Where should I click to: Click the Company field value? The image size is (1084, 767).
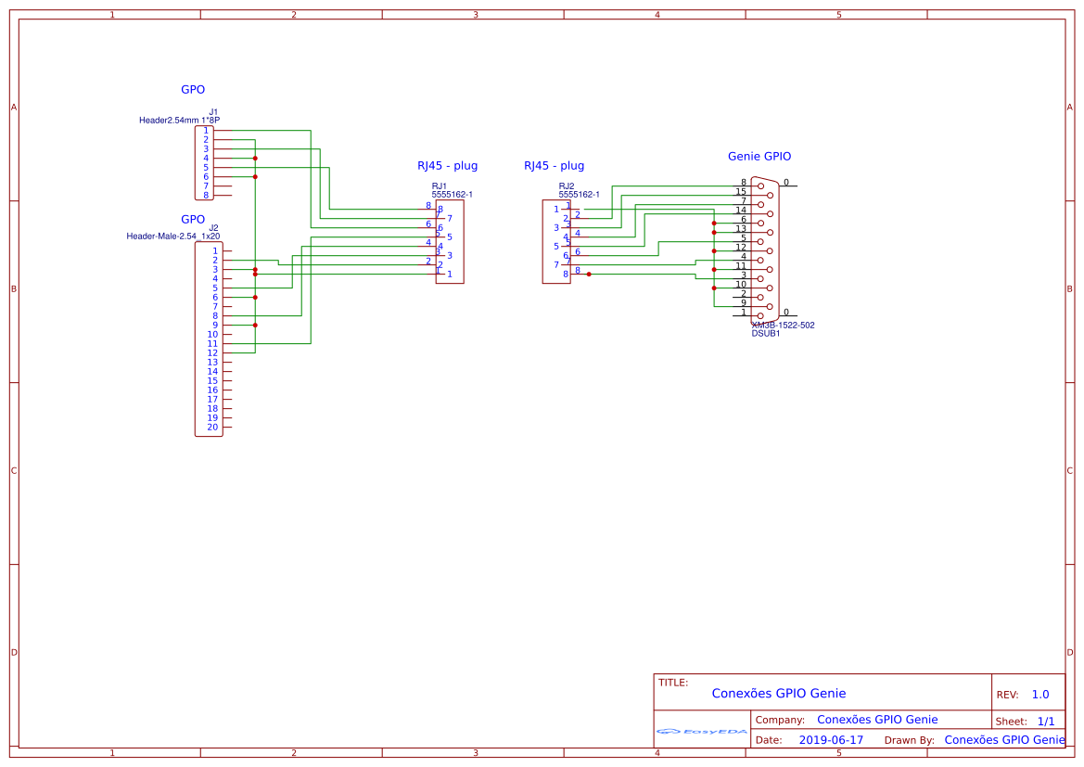[x=876, y=720]
